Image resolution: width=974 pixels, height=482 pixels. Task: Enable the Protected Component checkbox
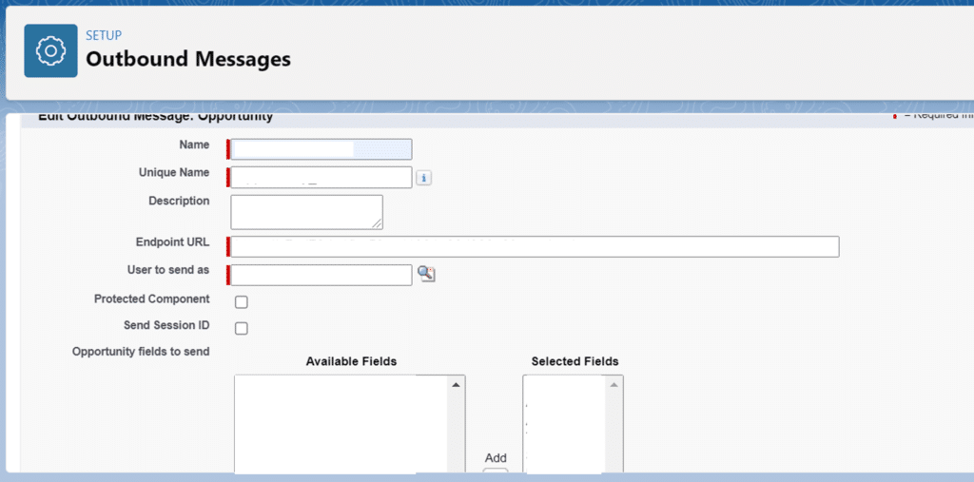(242, 302)
